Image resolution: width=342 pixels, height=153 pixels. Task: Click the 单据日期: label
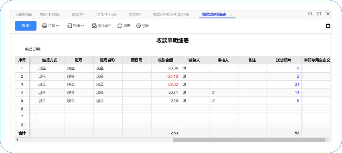pos(33,49)
